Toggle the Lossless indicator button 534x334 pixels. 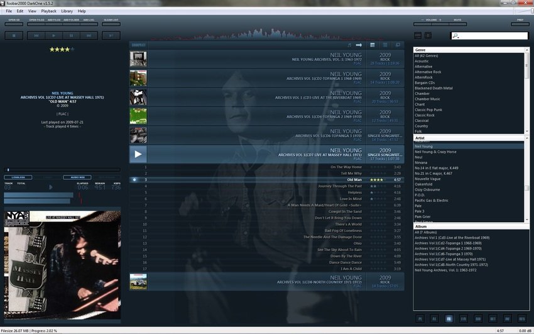(18, 177)
